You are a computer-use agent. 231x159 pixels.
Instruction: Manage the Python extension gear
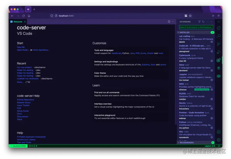point(212,128)
